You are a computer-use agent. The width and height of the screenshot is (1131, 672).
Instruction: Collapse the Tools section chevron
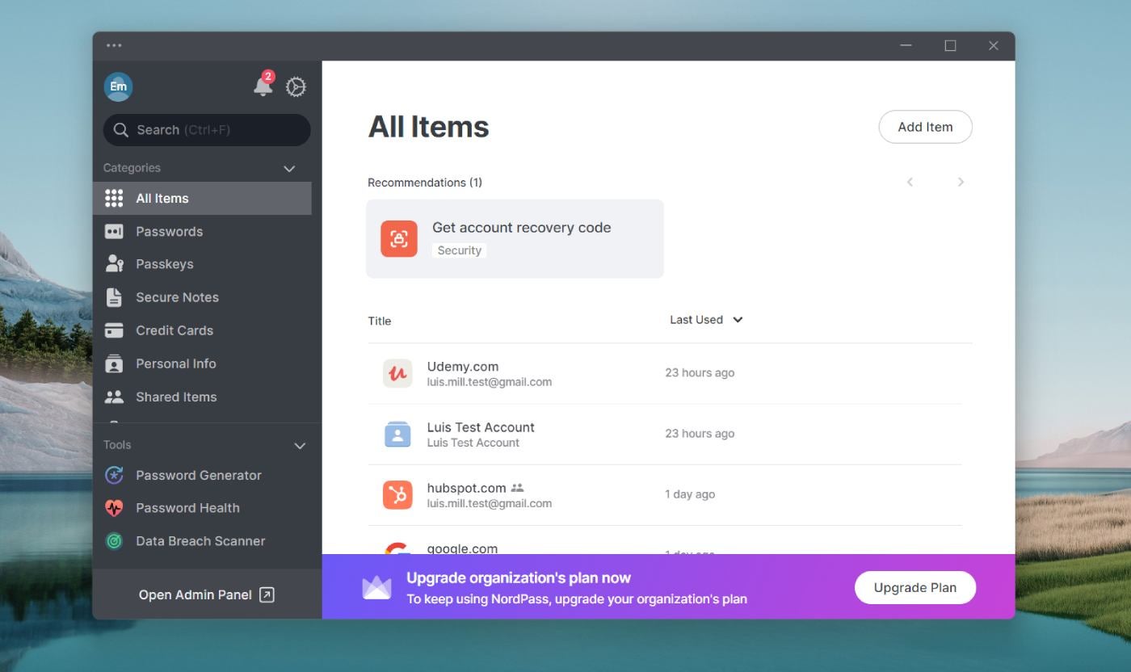pos(300,445)
